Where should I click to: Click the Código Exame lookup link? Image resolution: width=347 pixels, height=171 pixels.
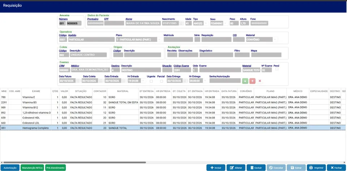181,66
